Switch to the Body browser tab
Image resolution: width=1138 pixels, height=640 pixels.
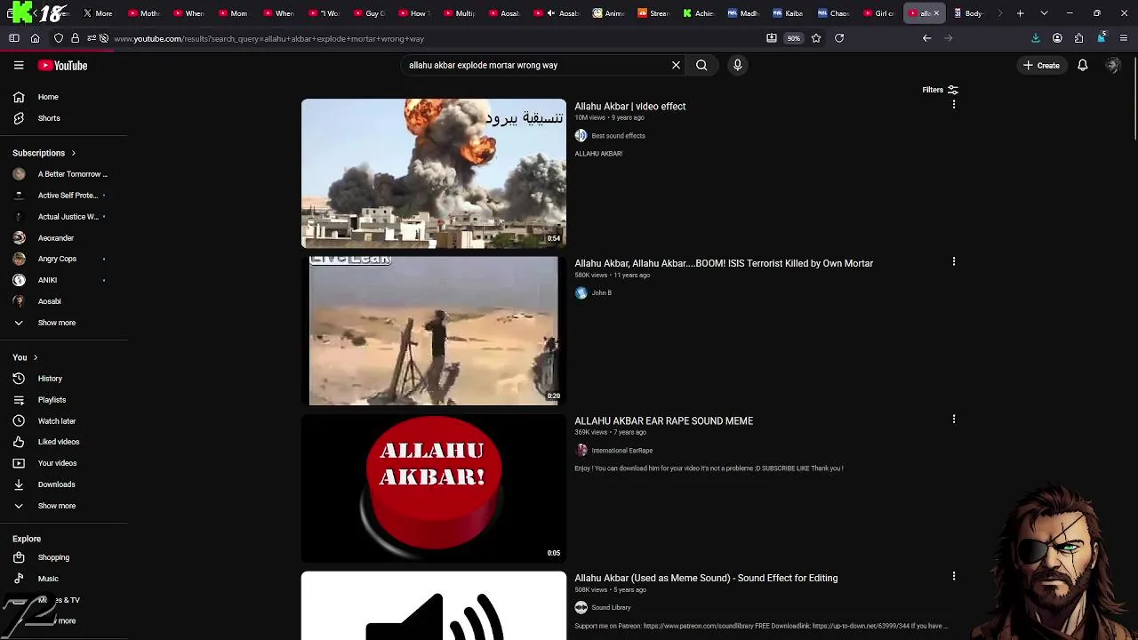click(x=968, y=13)
